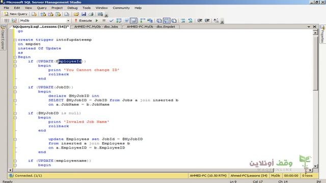Click the New Query button
The image size is (326, 183).
click(16, 14)
